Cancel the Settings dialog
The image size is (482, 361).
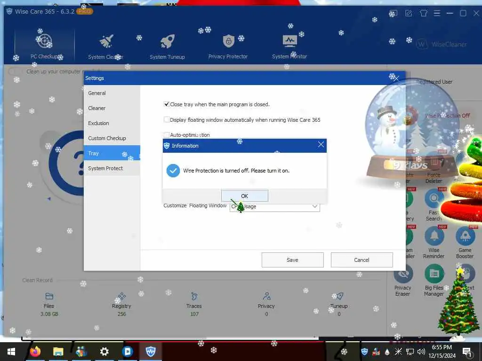(x=361, y=259)
